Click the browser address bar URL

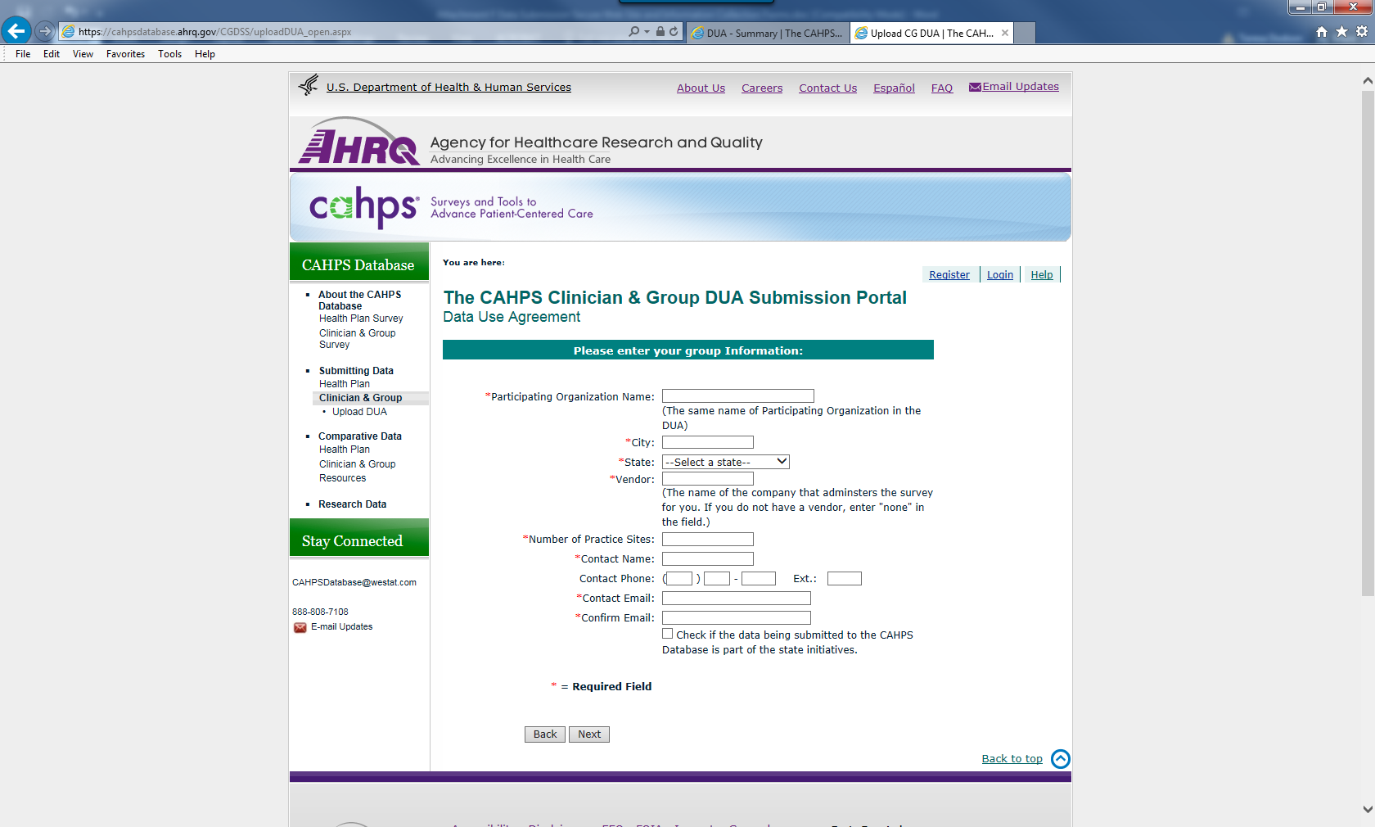(215, 32)
